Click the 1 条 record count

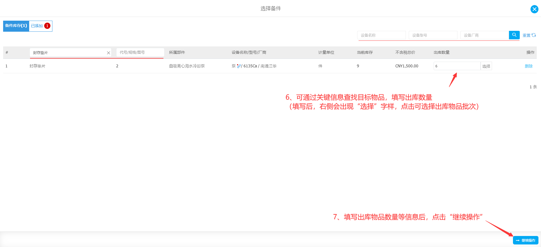[x=533, y=87]
